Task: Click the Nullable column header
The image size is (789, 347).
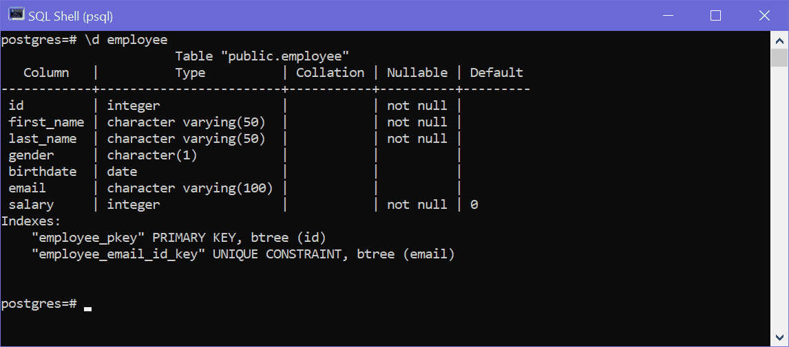Action: pyautogui.click(x=417, y=72)
